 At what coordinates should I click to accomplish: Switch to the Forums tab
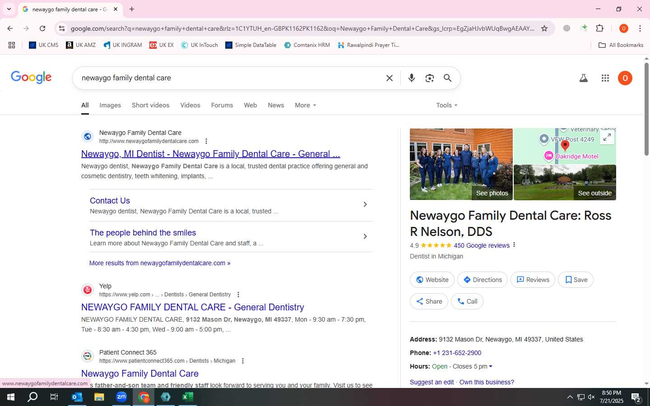pyautogui.click(x=222, y=105)
